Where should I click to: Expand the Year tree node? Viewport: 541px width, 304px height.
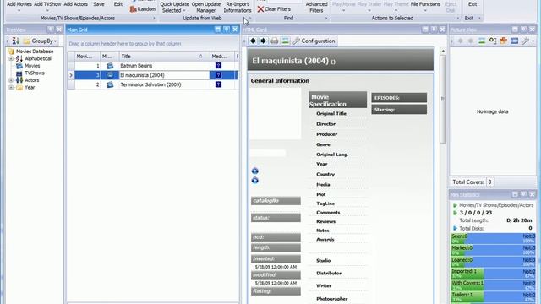click(x=11, y=88)
